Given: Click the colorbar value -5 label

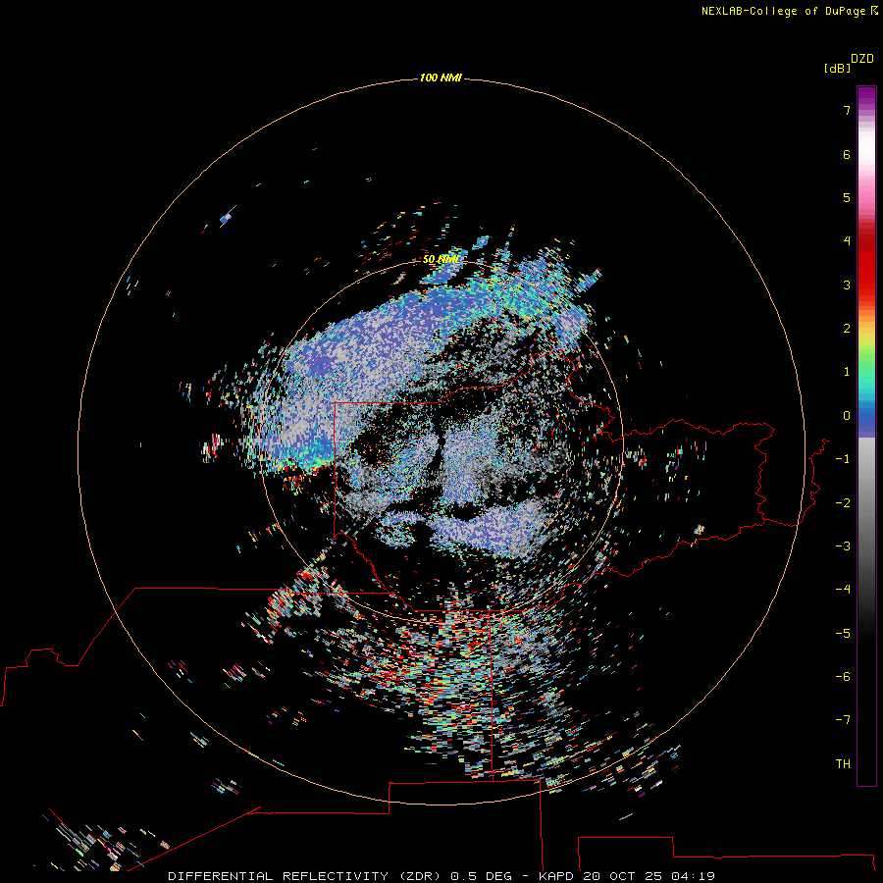Looking at the screenshot, I should (843, 634).
